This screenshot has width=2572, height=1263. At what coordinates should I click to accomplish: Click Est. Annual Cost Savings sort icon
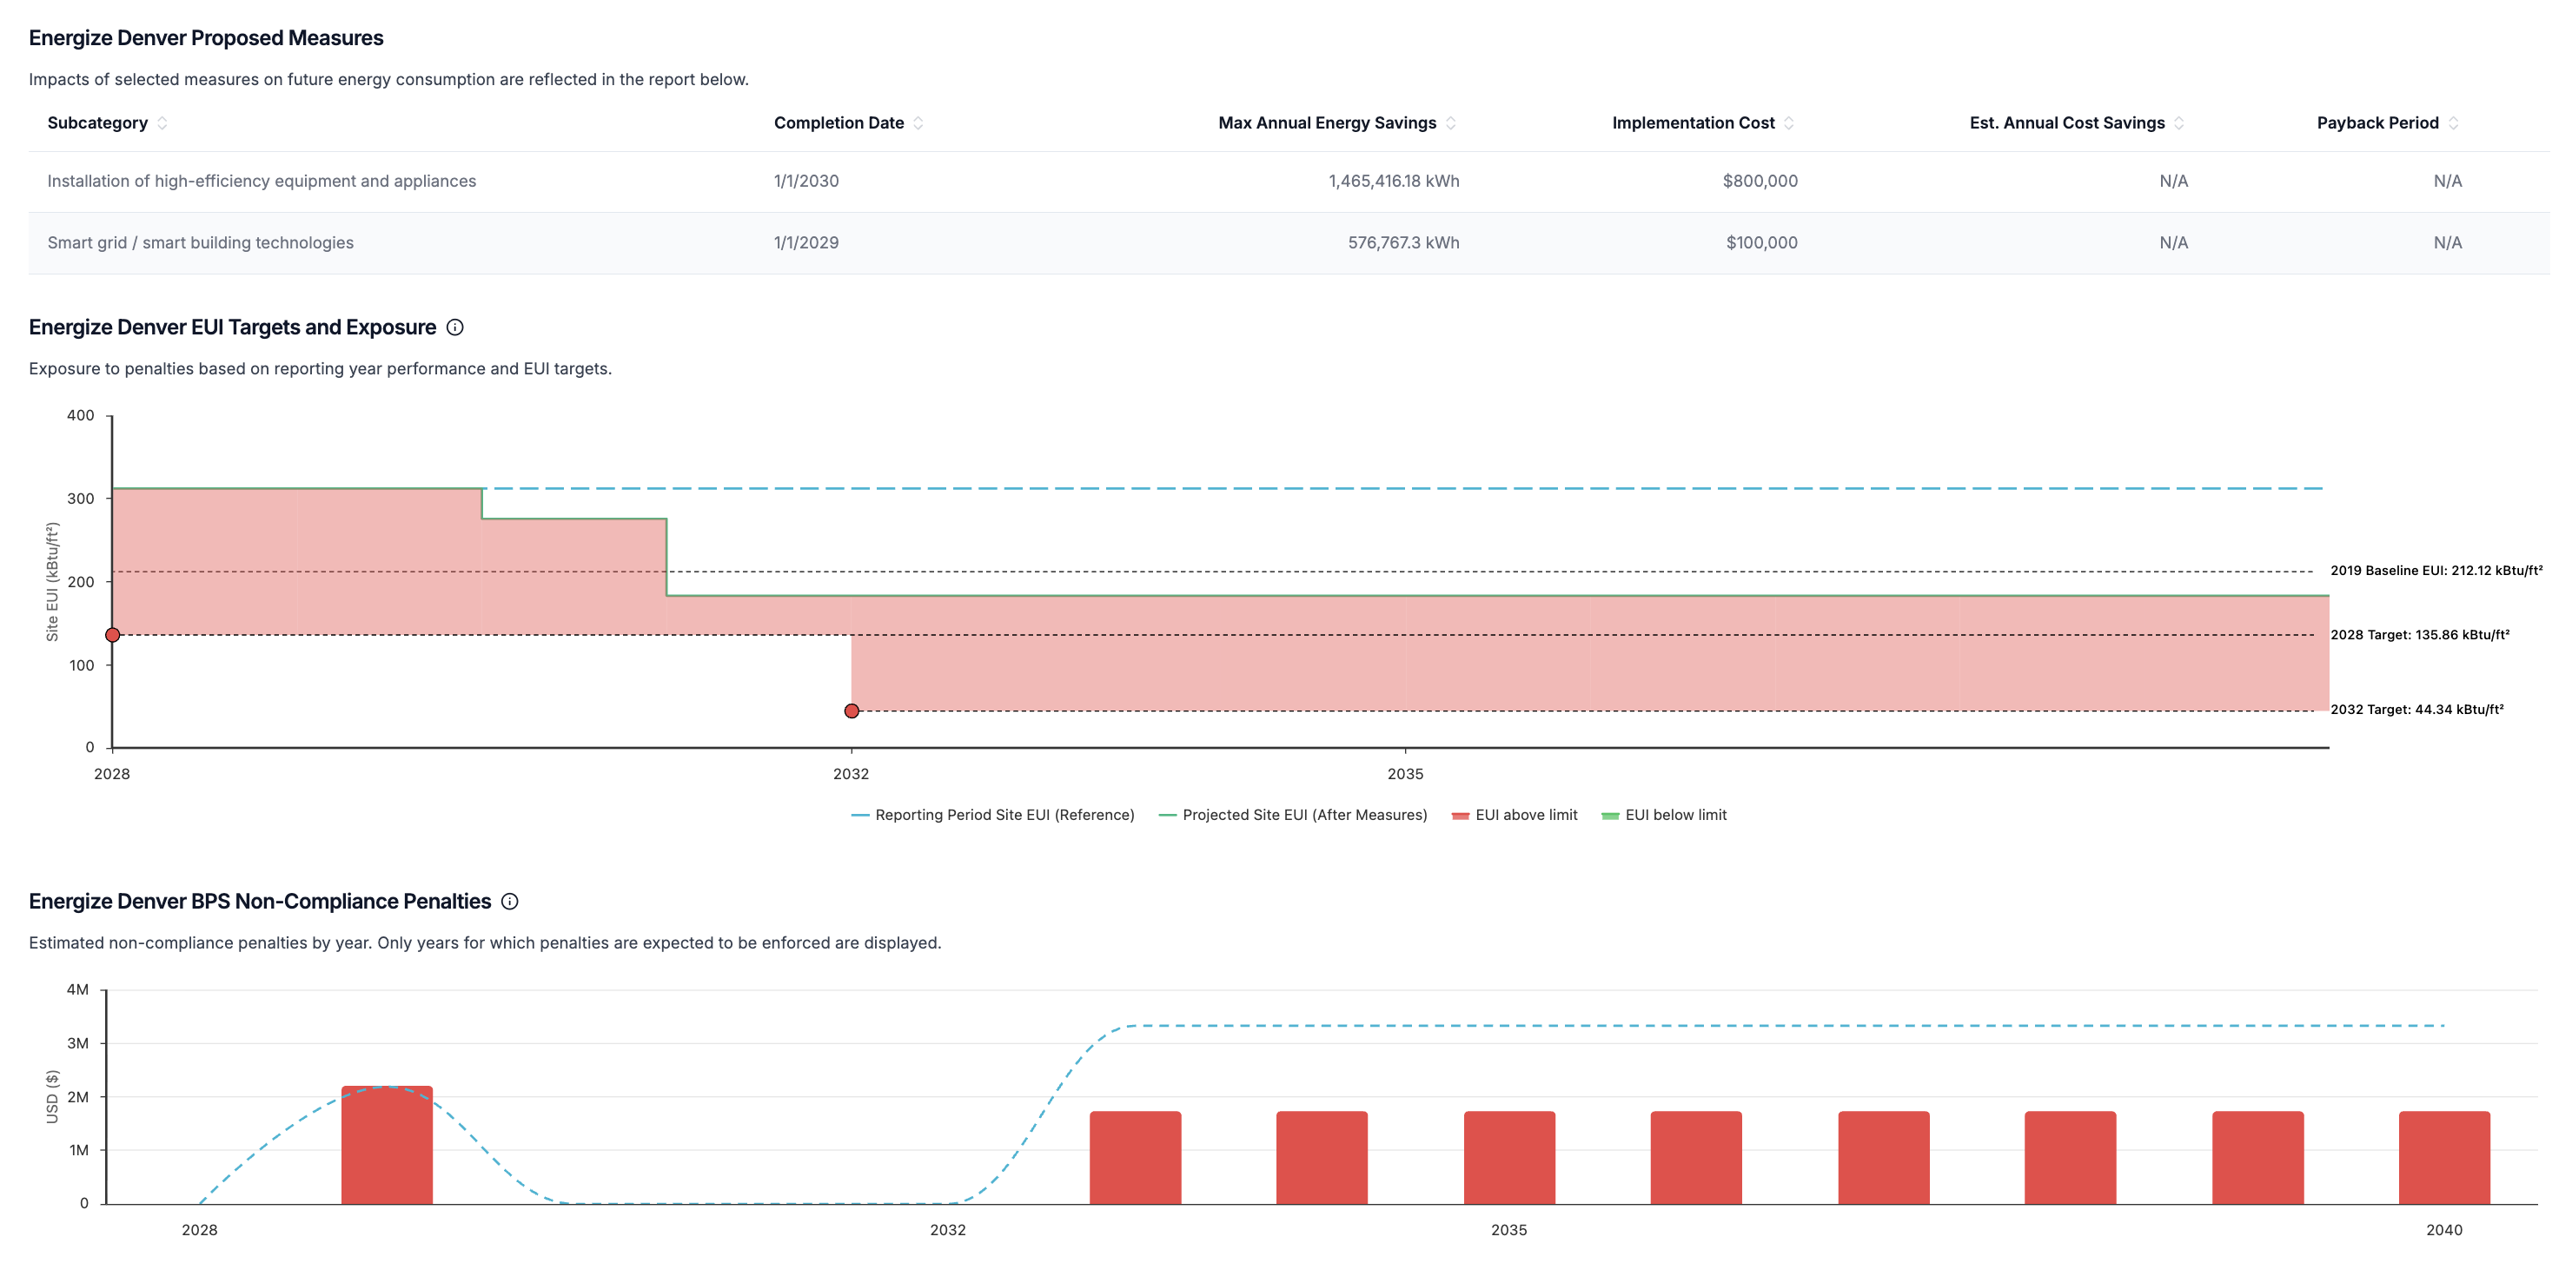(x=2178, y=122)
